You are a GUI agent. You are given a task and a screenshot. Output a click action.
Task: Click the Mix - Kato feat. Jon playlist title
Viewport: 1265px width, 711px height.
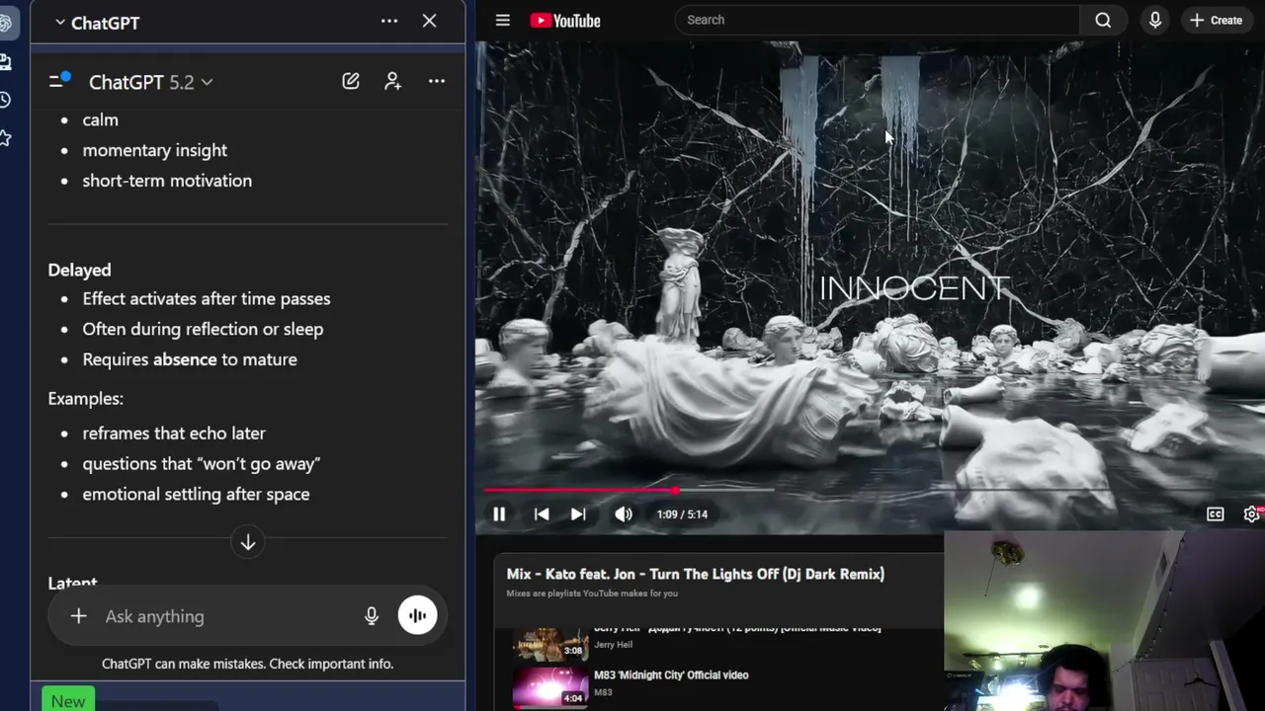coord(696,574)
